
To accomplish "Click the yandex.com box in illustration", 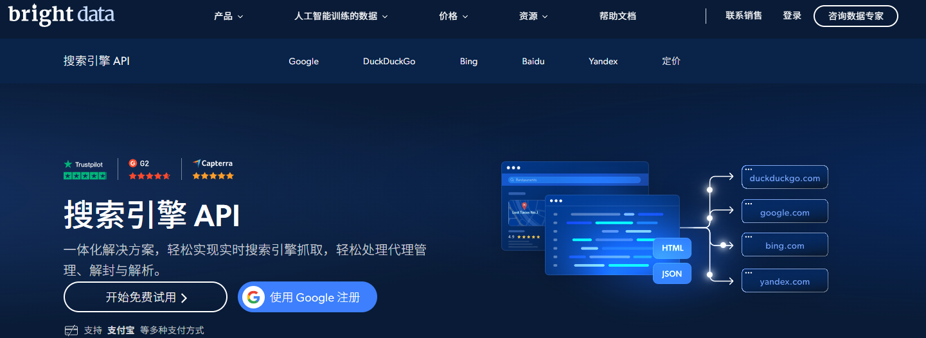I will [x=785, y=280].
